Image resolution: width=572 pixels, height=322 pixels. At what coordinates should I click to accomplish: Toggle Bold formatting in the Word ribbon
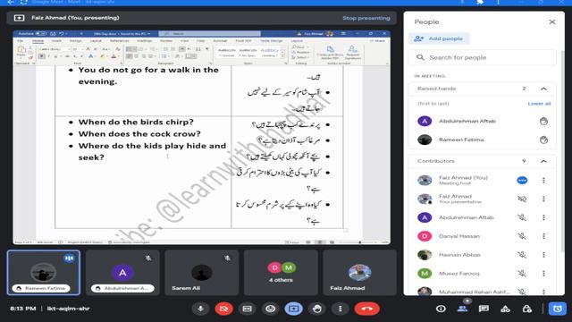(x=42, y=56)
